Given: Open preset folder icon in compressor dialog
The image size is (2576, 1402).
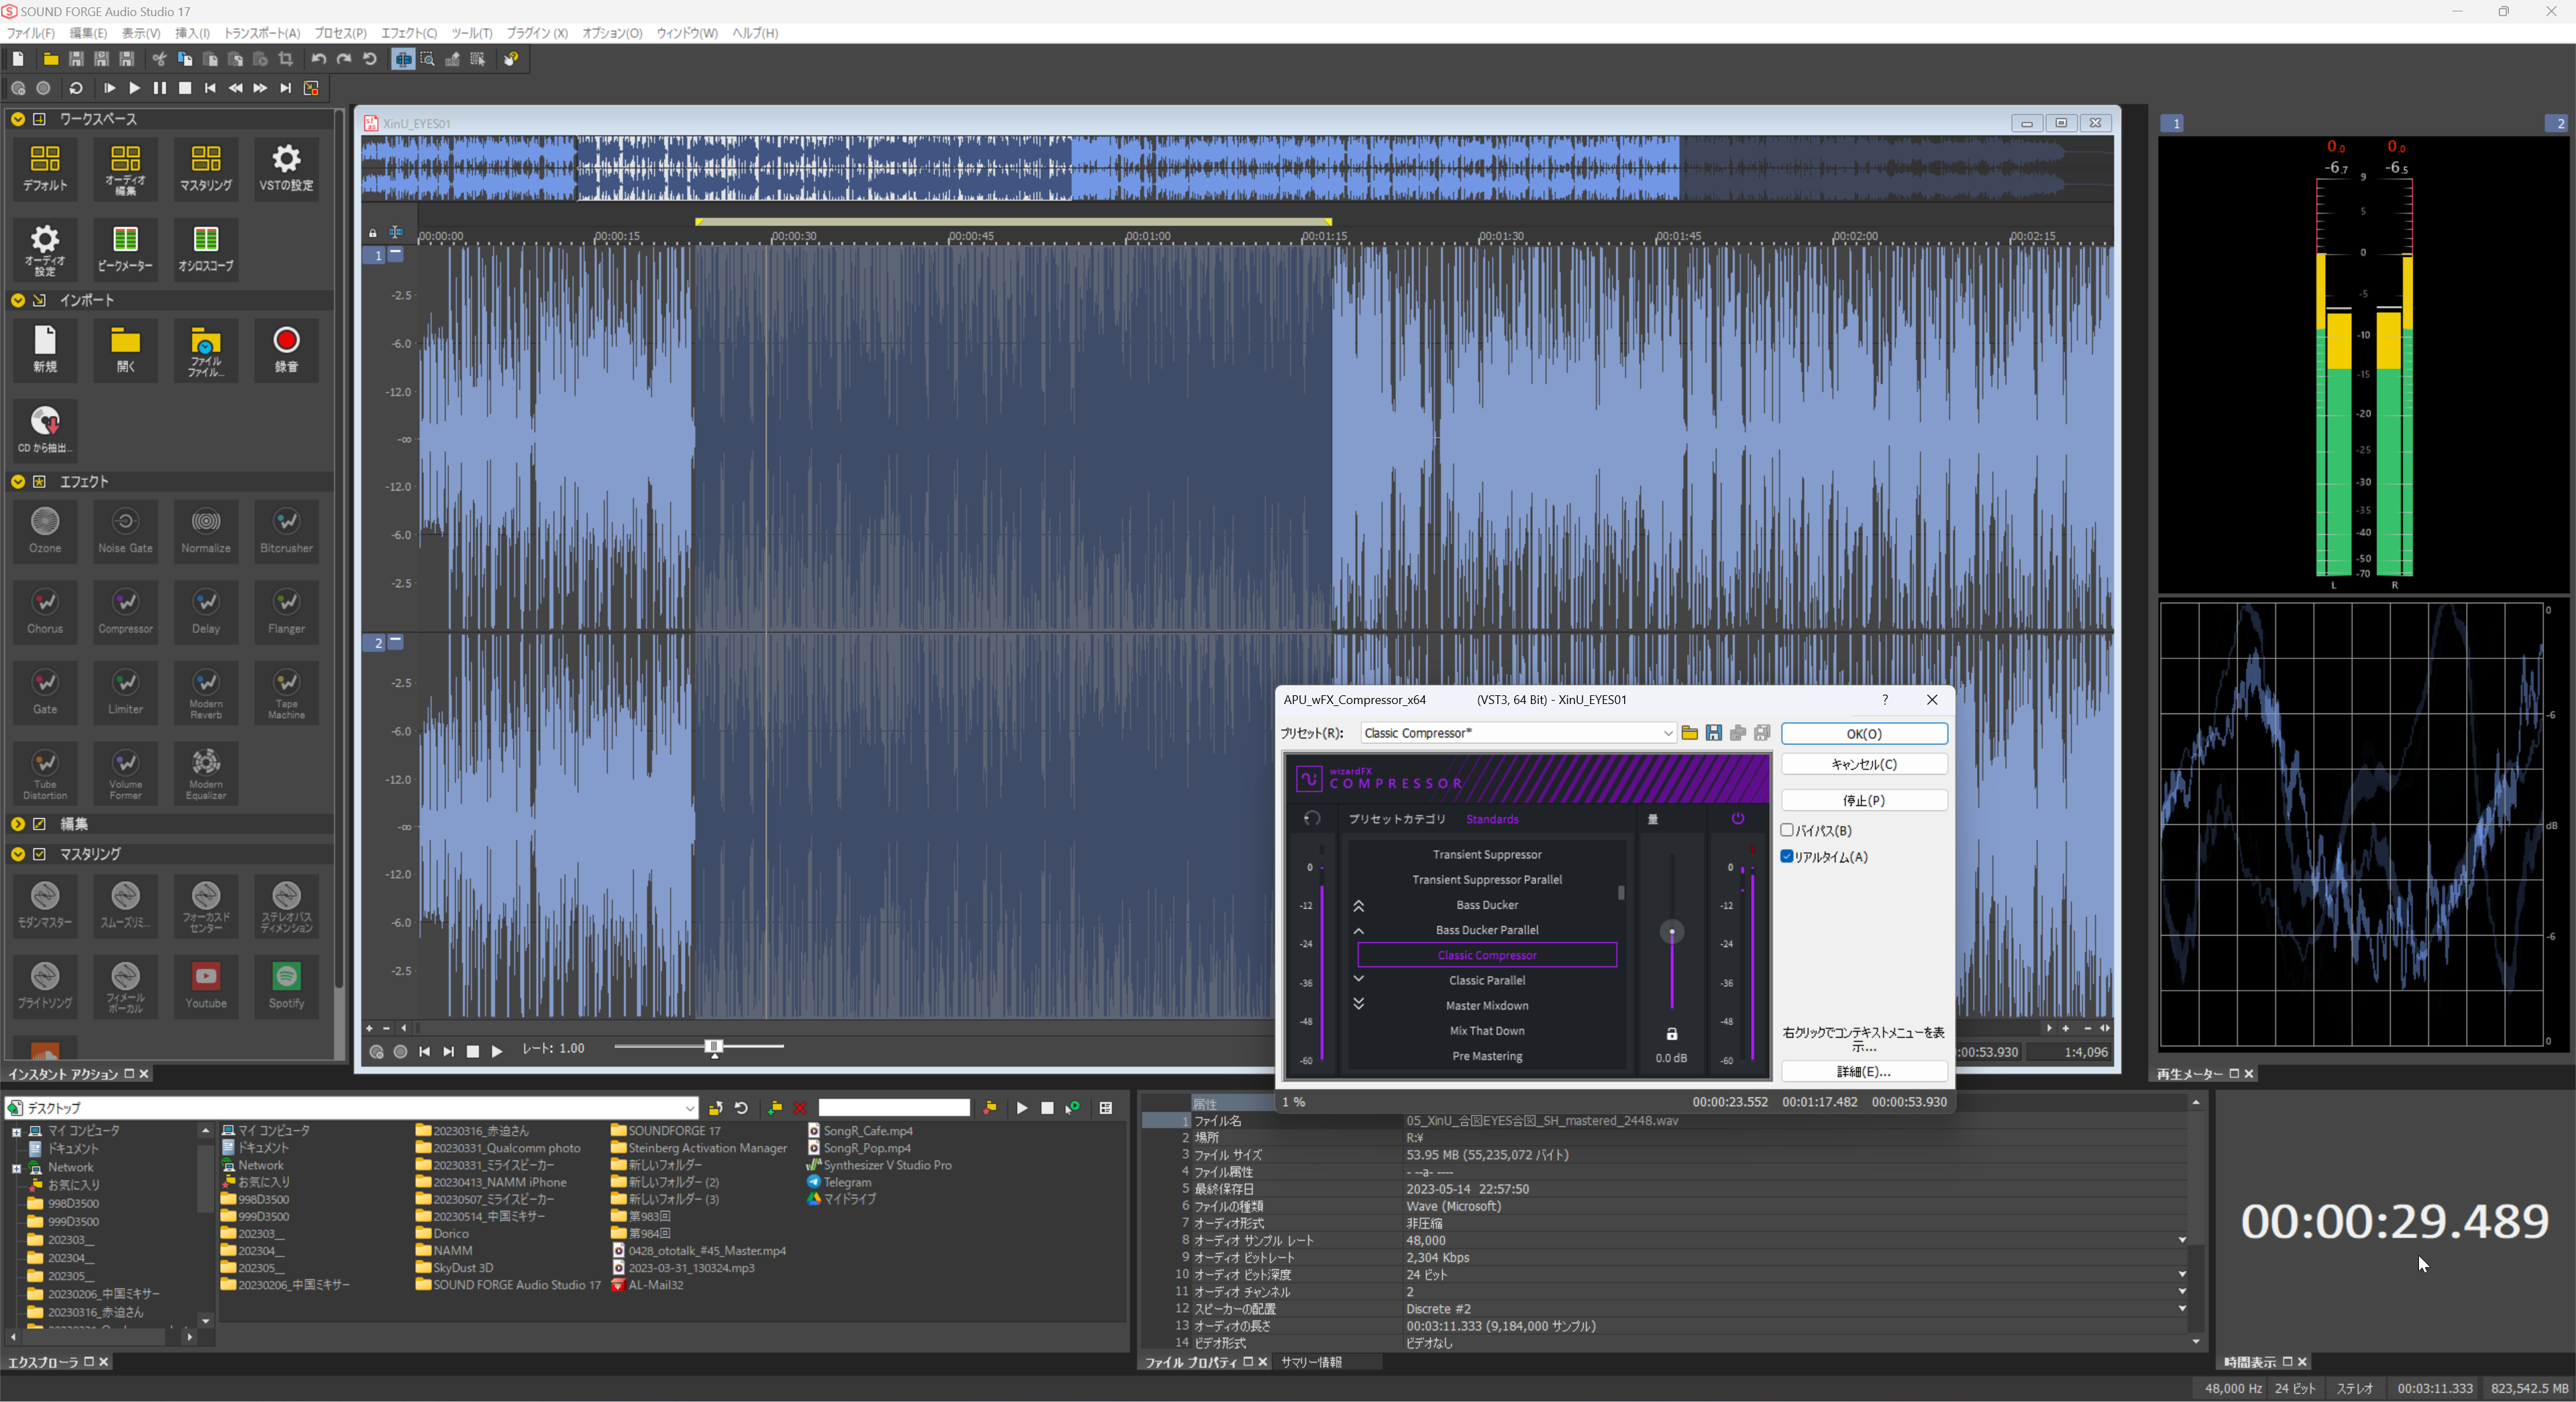Looking at the screenshot, I should [x=1689, y=734].
